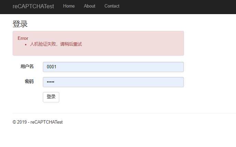Image resolution: width=236 pixels, height=147 pixels.
Task: Click the divider line above footer
Action: pos(123,113)
